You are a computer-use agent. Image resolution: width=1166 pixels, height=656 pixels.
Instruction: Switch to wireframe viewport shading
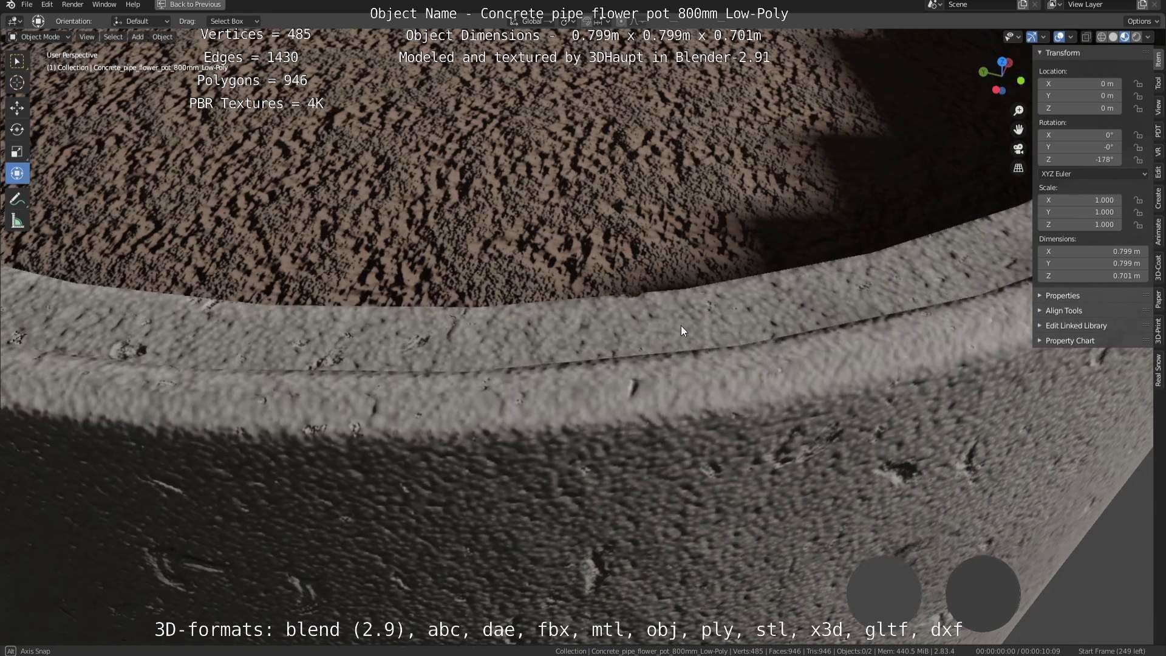(1101, 37)
